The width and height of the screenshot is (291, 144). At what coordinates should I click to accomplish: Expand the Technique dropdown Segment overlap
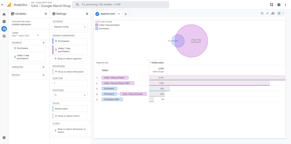pos(70,27)
